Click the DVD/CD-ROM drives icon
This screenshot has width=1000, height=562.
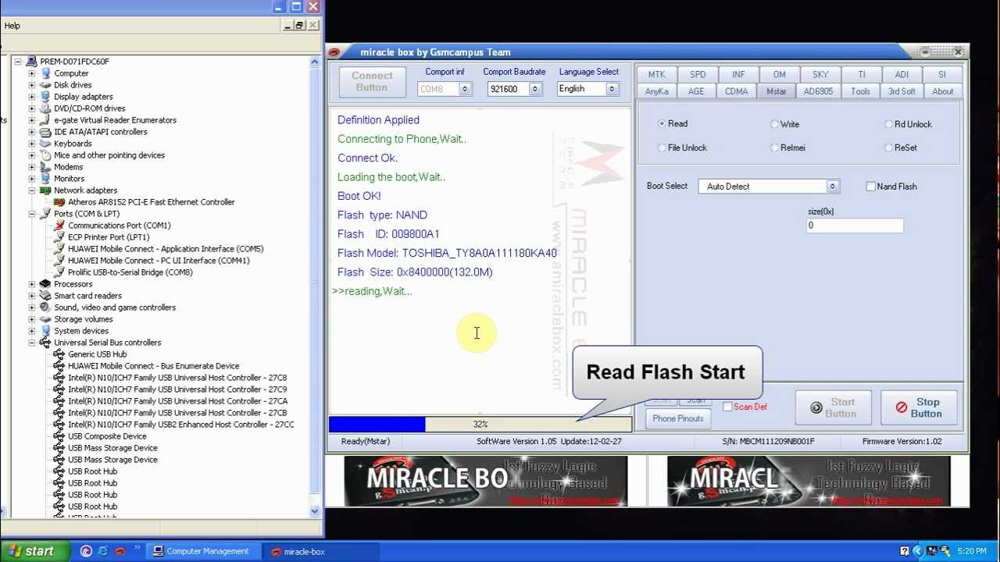[x=45, y=108]
